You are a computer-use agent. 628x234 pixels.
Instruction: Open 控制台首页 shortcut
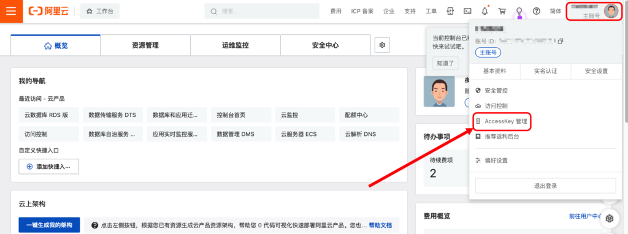tap(241, 115)
